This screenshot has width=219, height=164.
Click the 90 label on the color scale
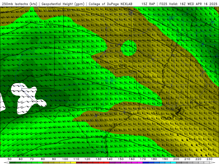pos(54,159)
